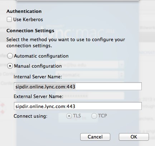The height and width of the screenshot is (146, 155).
Task: Select the Automatic configuration radio button
Action: 10,56
